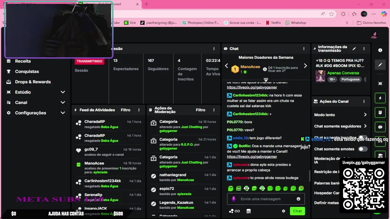Image resolution: width=390 pixels, height=219 pixels.
Task: Open Modo lento options
Action: click(341, 115)
